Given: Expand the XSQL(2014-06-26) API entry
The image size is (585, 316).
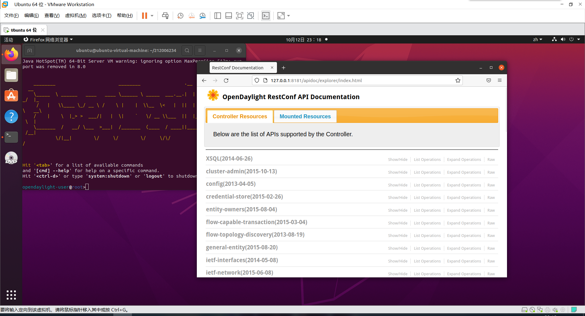Looking at the screenshot, I should (229, 159).
